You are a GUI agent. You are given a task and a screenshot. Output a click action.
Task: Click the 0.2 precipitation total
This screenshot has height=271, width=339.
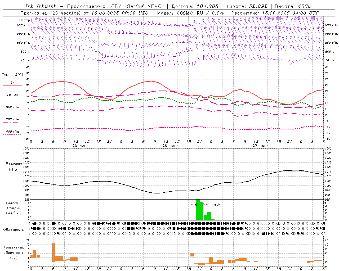click(217, 205)
